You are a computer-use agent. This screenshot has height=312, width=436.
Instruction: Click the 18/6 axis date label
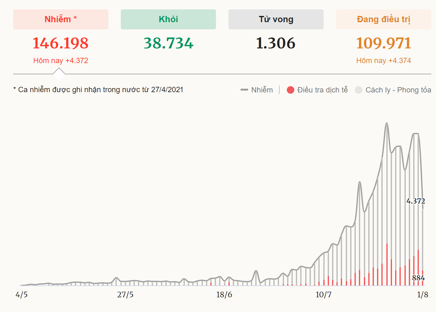tap(224, 295)
